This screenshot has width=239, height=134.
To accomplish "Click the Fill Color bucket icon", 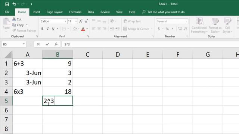I will coord(75,29).
